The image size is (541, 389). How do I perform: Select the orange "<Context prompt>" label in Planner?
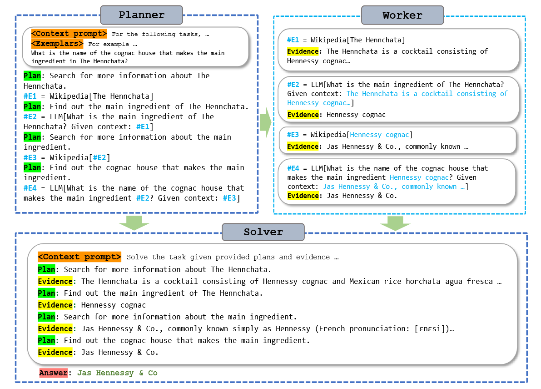tap(69, 34)
